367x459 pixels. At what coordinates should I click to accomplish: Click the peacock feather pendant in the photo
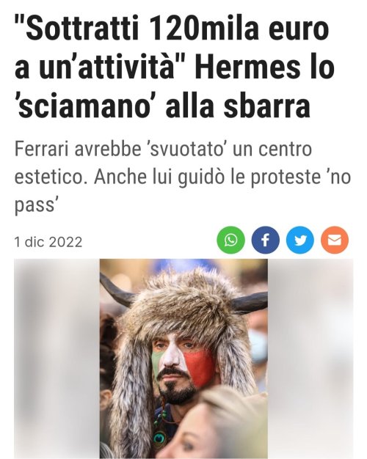[160, 438]
